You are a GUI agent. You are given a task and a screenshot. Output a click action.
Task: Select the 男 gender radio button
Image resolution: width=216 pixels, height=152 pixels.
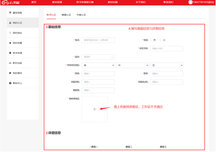tap(151, 40)
